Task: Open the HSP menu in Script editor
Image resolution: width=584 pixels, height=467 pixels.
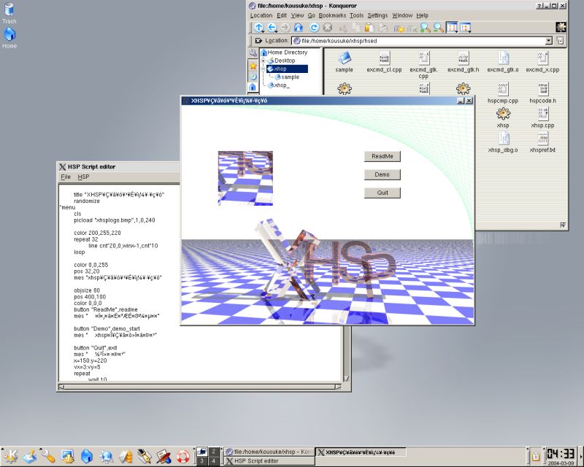Action: (x=83, y=177)
